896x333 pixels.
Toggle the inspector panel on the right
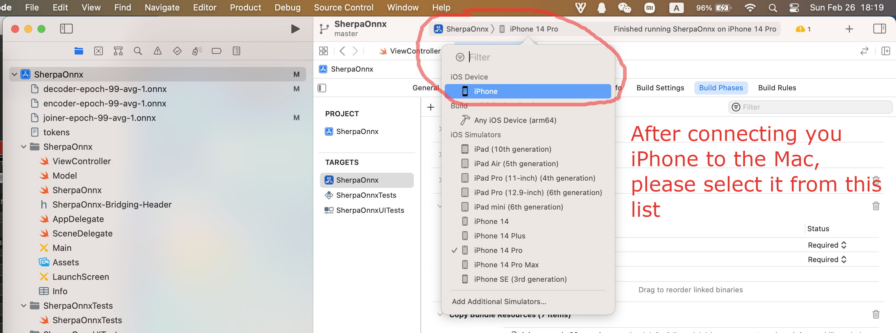[879, 29]
